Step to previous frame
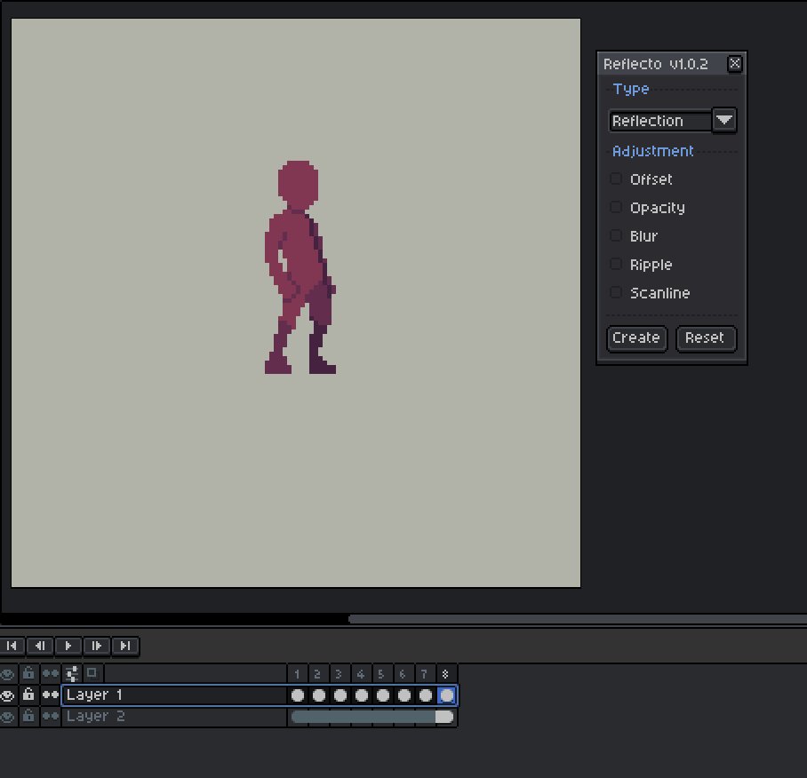 point(40,646)
